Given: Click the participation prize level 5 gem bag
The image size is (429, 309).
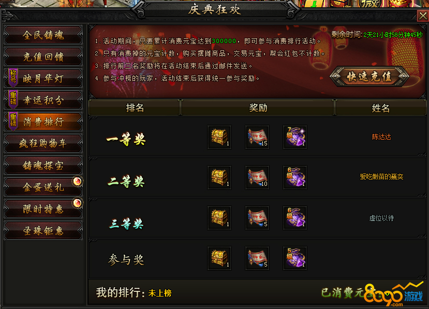Looking at the screenshot, I should point(295,258).
